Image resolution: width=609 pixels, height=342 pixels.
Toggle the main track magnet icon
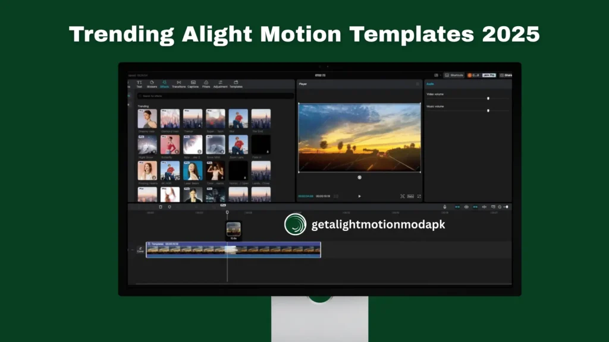pyautogui.click(x=457, y=207)
